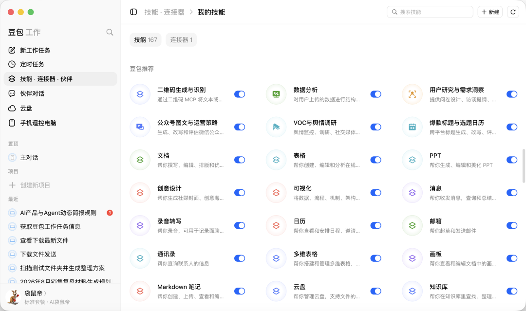526x311 pixels.
Task: Open AI产品与Agent动态简报规则 conversation
Action: tap(60, 213)
